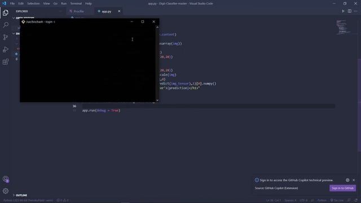361x203 pixels.
Task: Click the editor vertical scrollbar
Action: 359,105
